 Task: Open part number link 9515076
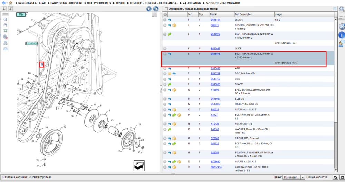point(215,34)
